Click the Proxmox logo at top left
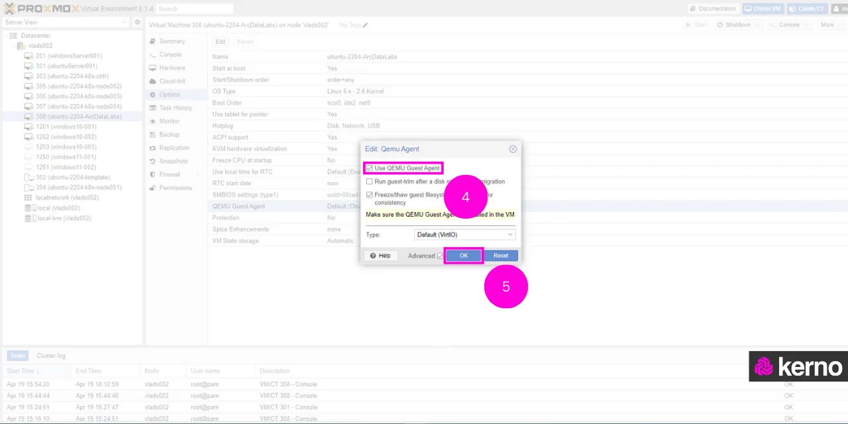Screen dimensions: 848x424 tap(41, 9)
